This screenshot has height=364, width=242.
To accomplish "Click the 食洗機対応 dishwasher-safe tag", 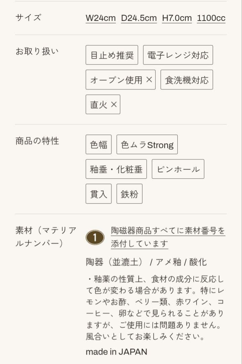I will pos(187,80).
